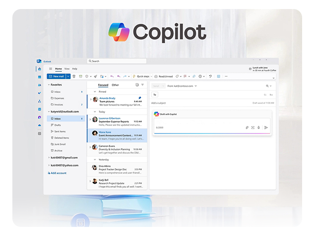The width and height of the screenshot is (314, 236).
Task: Collapse the Today group header
Action: tap(95, 112)
